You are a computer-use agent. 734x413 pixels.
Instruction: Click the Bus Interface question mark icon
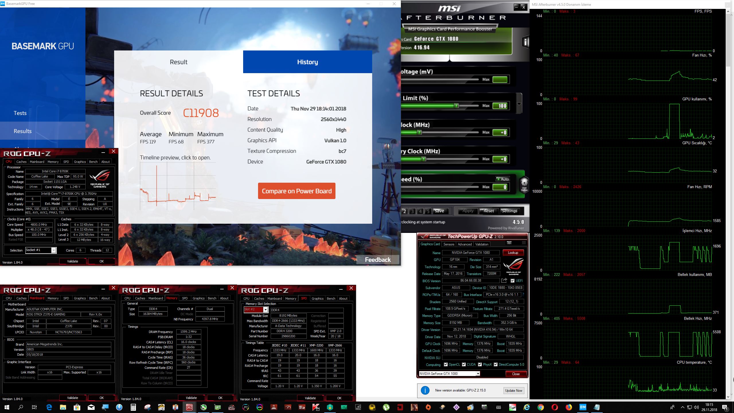(x=523, y=295)
